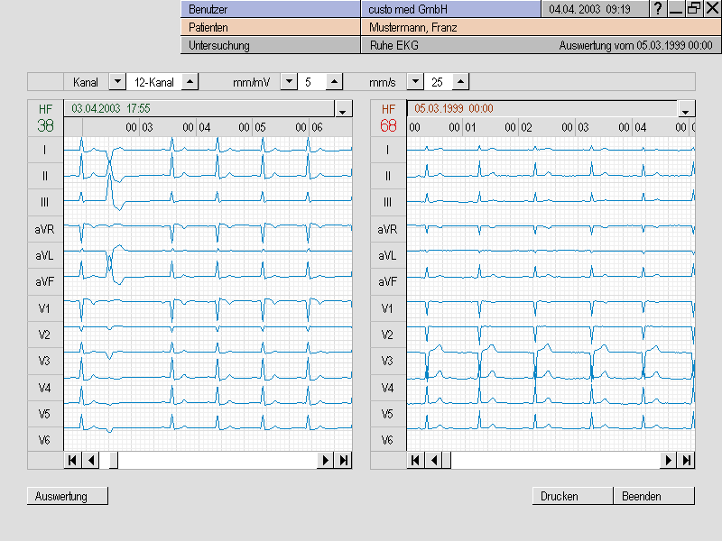Click the Auswertung button
This screenshot has height=541, width=722.
68,496
